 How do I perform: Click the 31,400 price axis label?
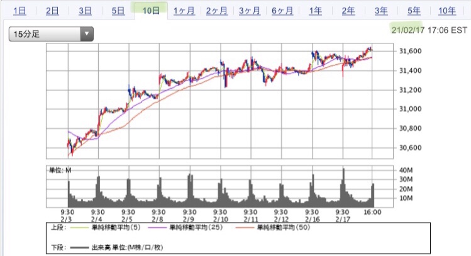click(411, 70)
